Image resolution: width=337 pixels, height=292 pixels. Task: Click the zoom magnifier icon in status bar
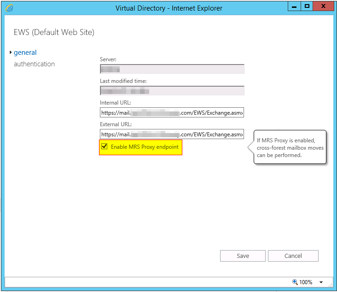click(x=295, y=282)
